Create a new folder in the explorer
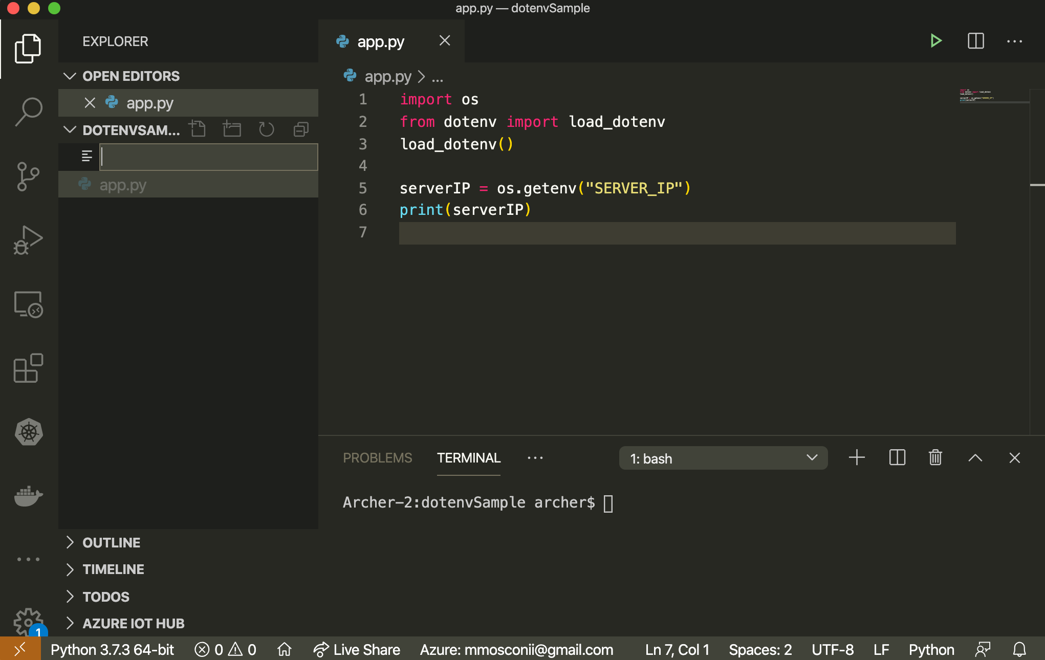1045x660 pixels. tap(231, 129)
